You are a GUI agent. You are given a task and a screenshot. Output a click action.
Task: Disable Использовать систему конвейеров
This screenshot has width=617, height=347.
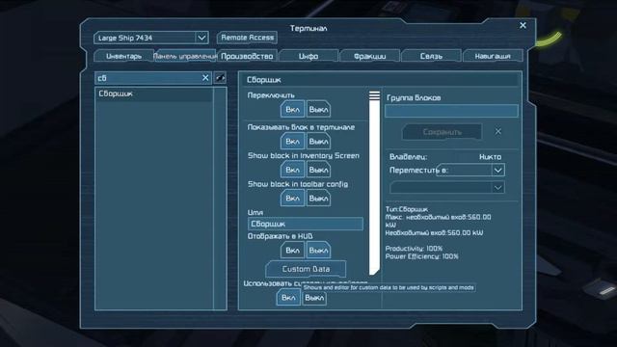point(314,298)
